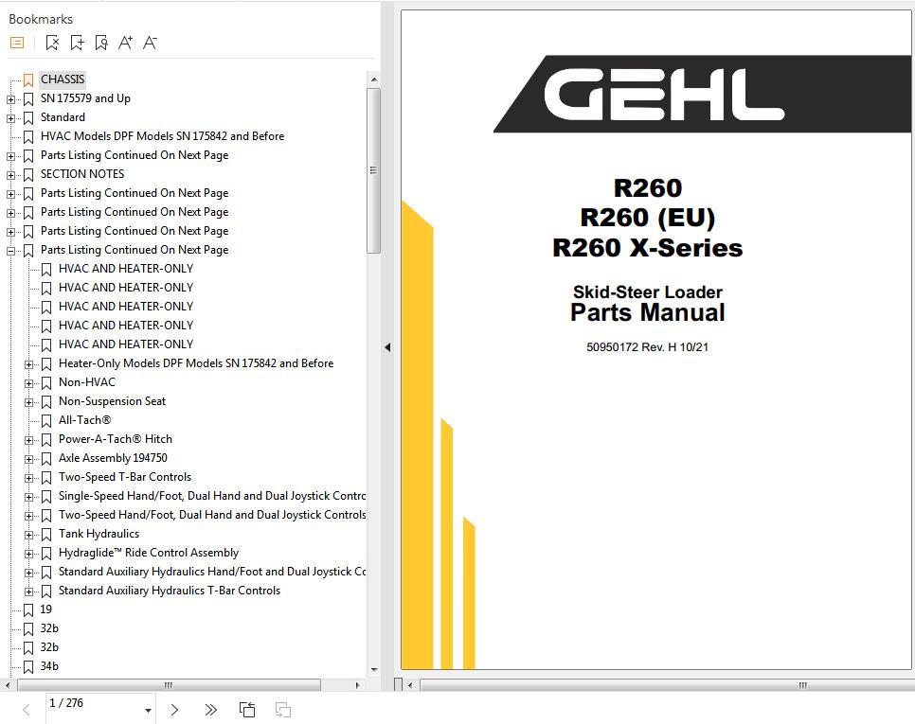Open the Power-A-Tach® Hitch bookmark

116,439
